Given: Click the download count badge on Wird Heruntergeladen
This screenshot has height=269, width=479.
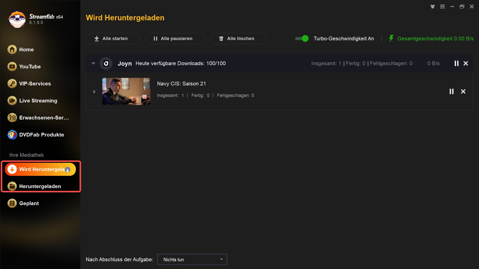Looking at the screenshot, I should point(68,170).
